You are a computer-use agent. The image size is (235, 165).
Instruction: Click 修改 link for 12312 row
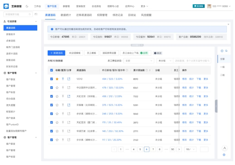[x=184, y=79]
